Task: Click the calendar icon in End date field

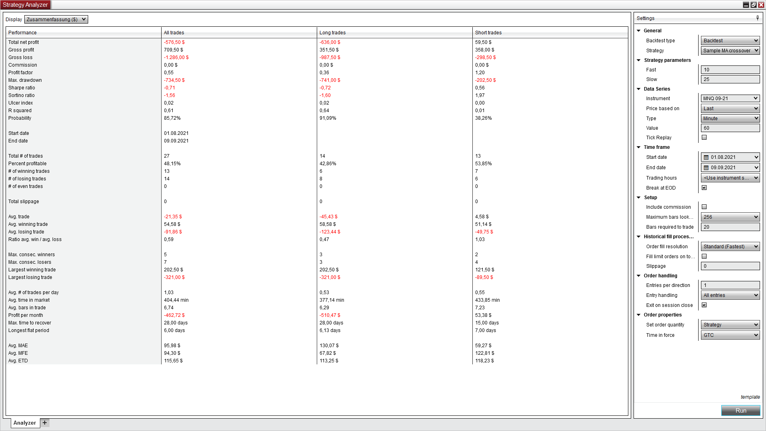Action: point(706,168)
